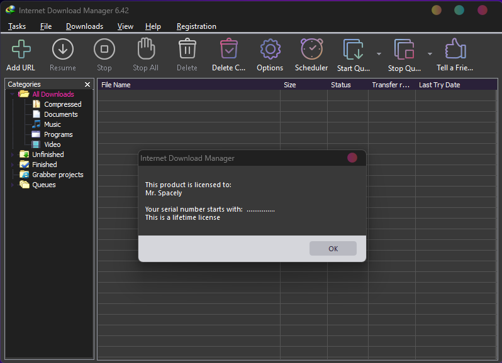Click the Queues folders icon
This screenshot has height=363, width=502.
[x=25, y=185]
